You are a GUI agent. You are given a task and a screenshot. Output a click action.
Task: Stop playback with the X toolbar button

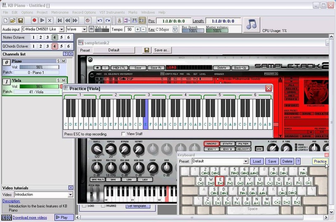[50, 21]
